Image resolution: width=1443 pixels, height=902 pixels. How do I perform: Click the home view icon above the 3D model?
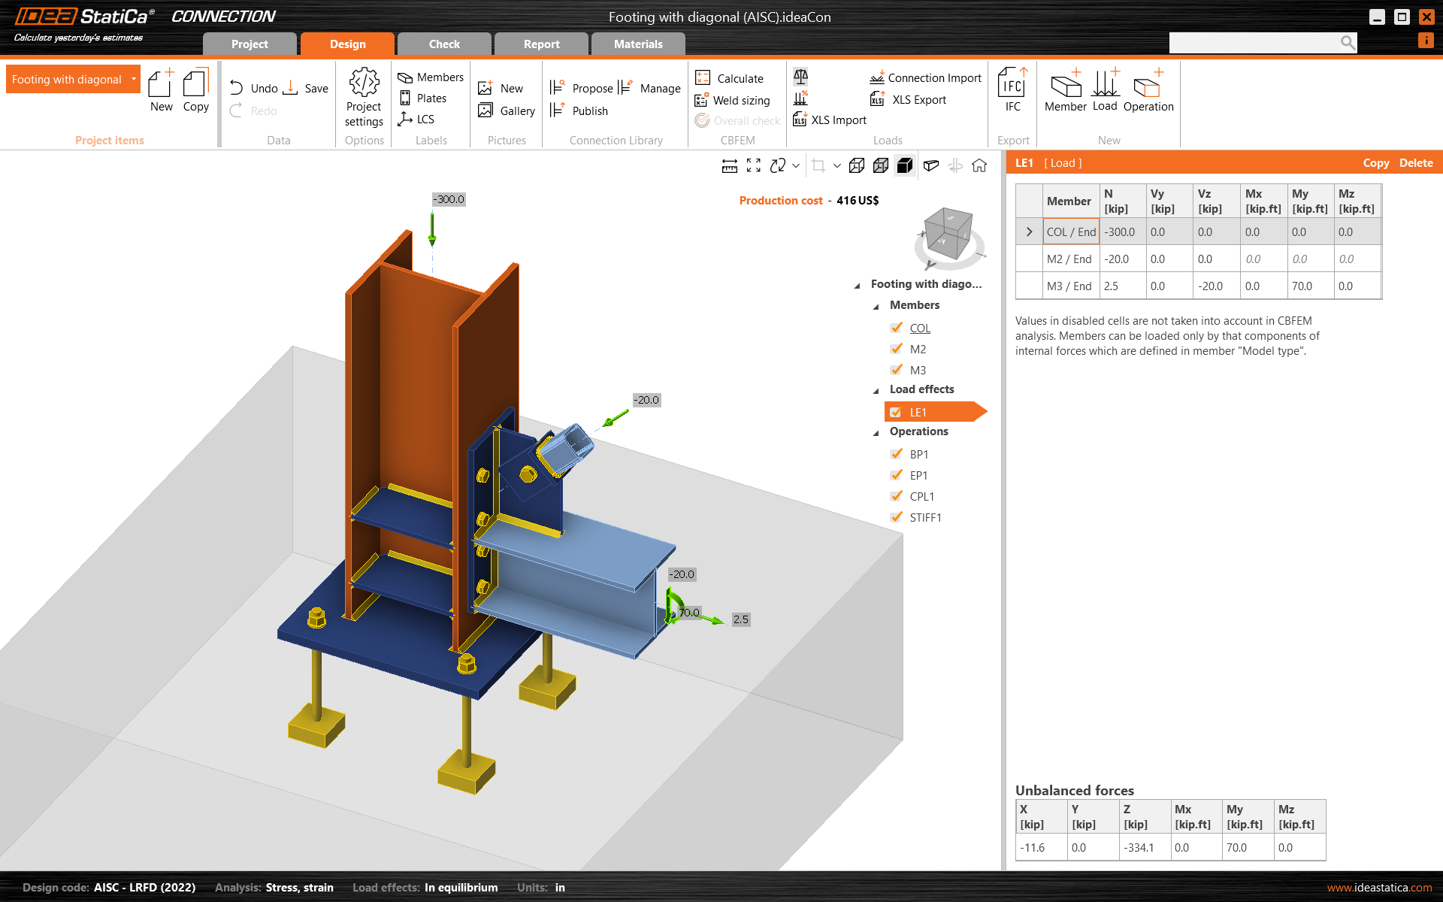point(979,165)
